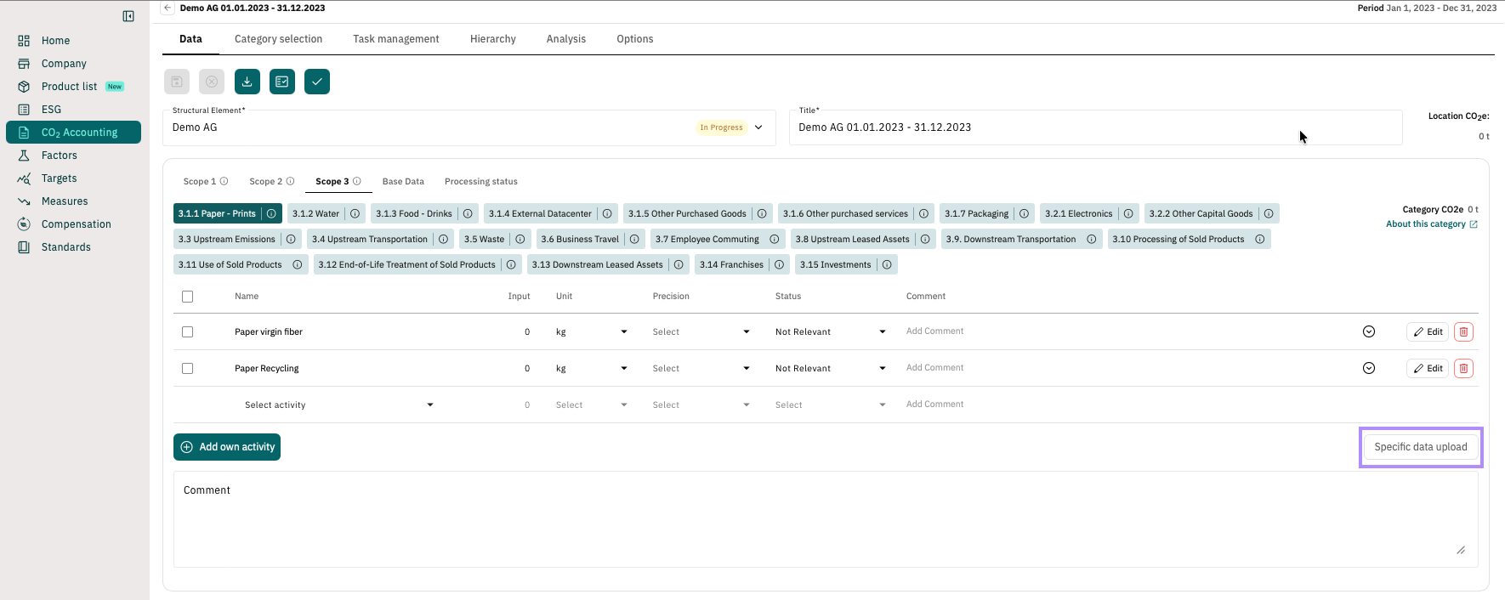This screenshot has height=600, width=1505.
Task: Edit the Paper virgin fiber row
Action: pyautogui.click(x=1428, y=331)
